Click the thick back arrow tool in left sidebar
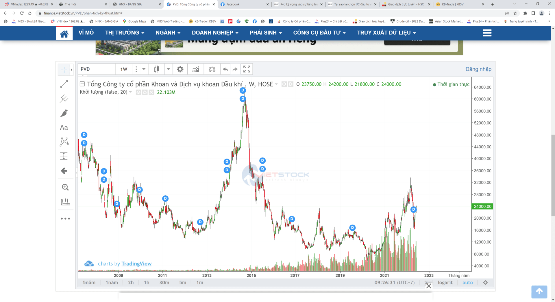555x302 pixels. (x=64, y=171)
